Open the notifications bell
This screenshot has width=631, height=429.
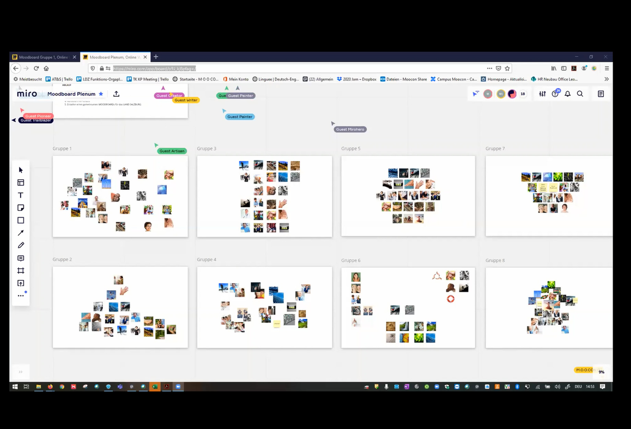pos(568,94)
